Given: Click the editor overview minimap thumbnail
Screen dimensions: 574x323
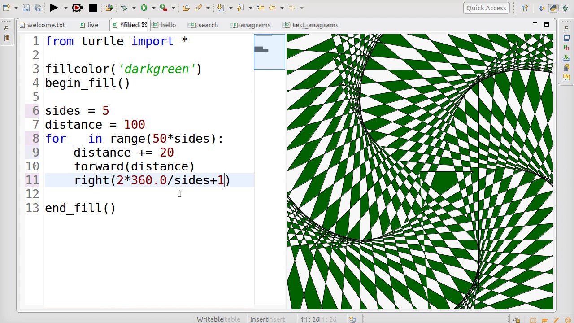Looking at the screenshot, I should tap(269, 52).
